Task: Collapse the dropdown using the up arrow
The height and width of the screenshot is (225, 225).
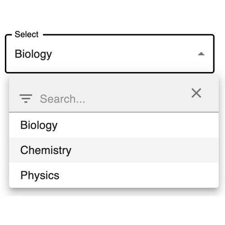Action: (x=201, y=54)
